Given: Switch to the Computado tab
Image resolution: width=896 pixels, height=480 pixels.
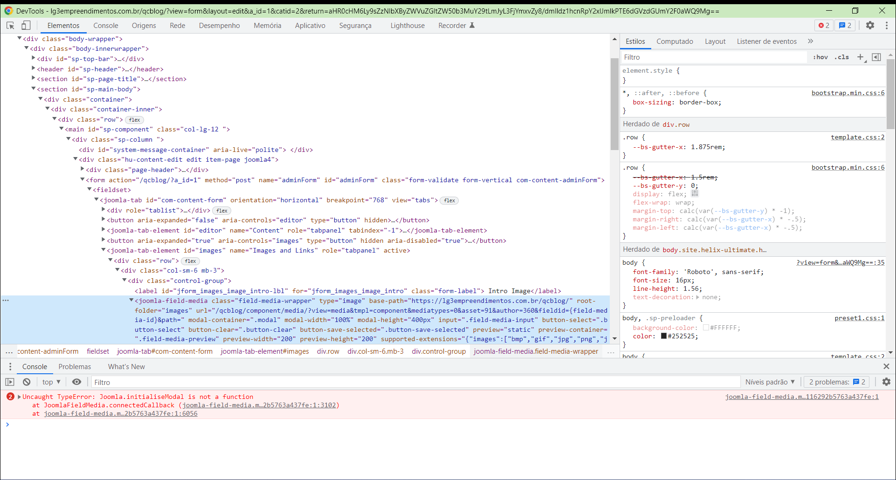Looking at the screenshot, I should tap(674, 41).
